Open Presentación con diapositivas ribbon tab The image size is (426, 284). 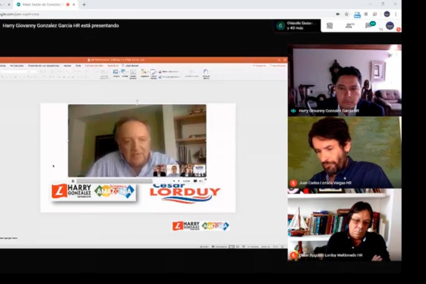click(x=44, y=66)
